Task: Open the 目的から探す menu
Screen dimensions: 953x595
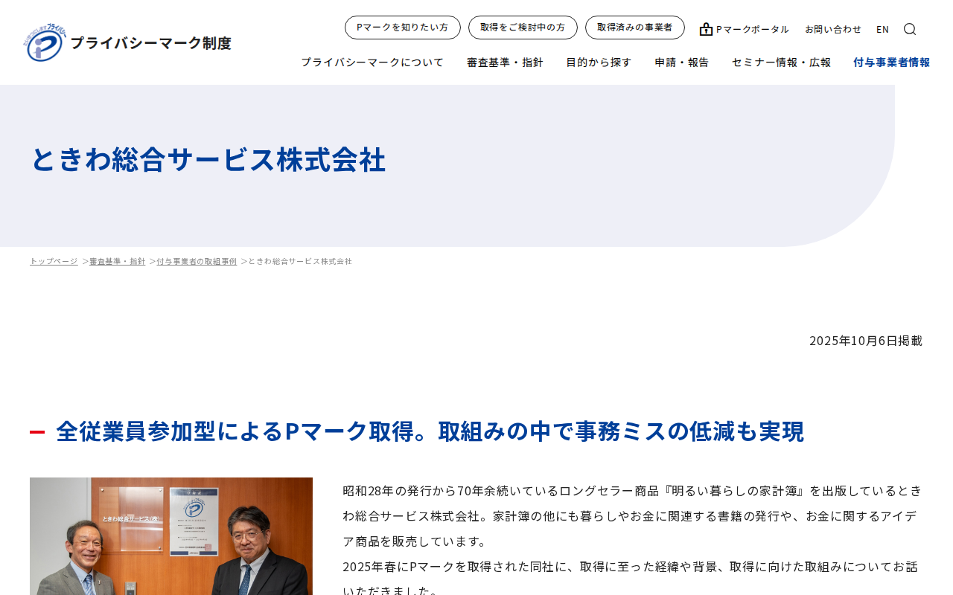Action: point(599,62)
